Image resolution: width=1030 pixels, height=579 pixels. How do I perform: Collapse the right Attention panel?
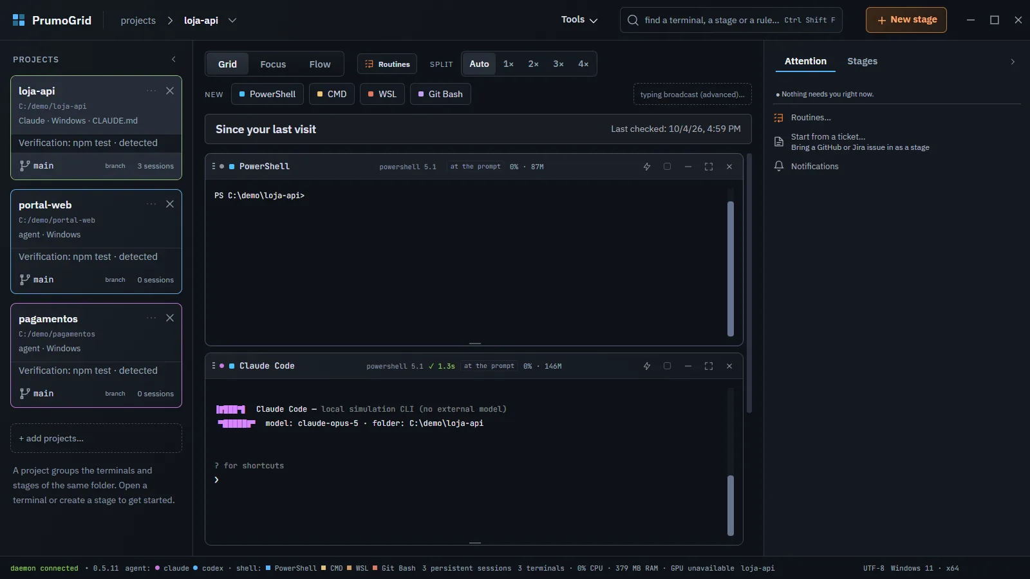click(x=1013, y=62)
